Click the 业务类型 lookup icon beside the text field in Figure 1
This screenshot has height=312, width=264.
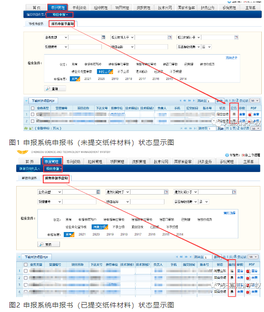(x=104, y=37)
